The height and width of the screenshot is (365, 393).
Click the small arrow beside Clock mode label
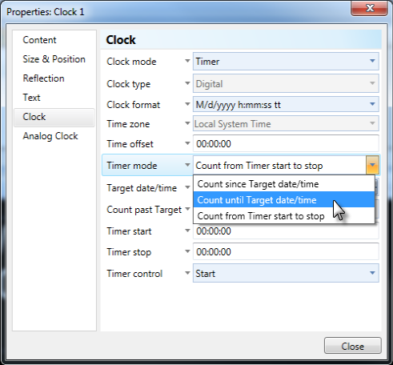pos(187,61)
